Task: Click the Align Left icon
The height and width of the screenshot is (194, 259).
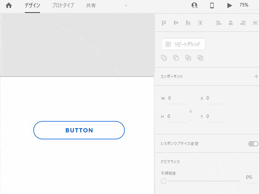Action: point(219,23)
